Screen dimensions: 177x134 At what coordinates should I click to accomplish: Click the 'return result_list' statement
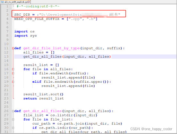point(43,98)
